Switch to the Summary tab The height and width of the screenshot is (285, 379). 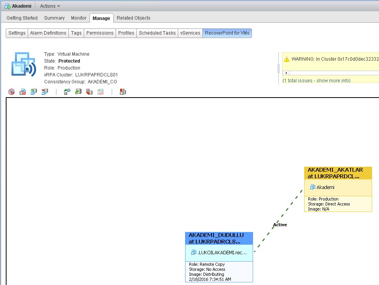click(55, 18)
